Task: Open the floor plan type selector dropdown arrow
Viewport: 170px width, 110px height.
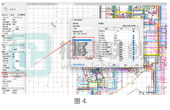Action: 25,9
